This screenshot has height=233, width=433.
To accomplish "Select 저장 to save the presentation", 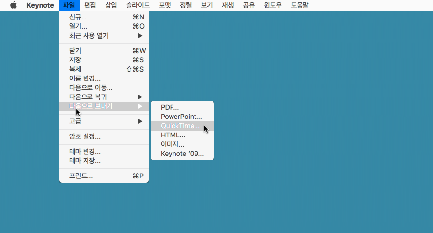I will tap(104, 60).
